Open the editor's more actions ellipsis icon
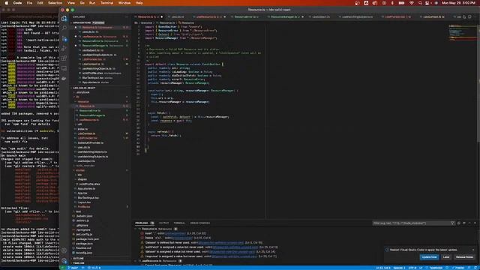This screenshot has height=270, width=480. tap(475, 16)
